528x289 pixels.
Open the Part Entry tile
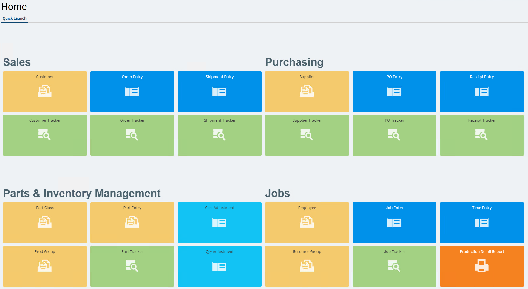(132, 222)
